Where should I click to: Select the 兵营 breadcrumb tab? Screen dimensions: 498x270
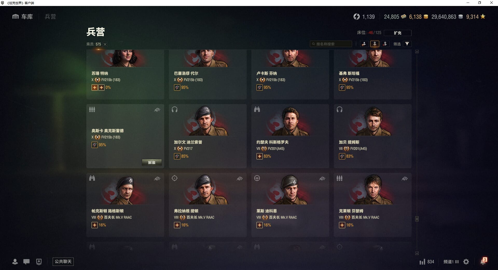pyautogui.click(x=50, y=17)
